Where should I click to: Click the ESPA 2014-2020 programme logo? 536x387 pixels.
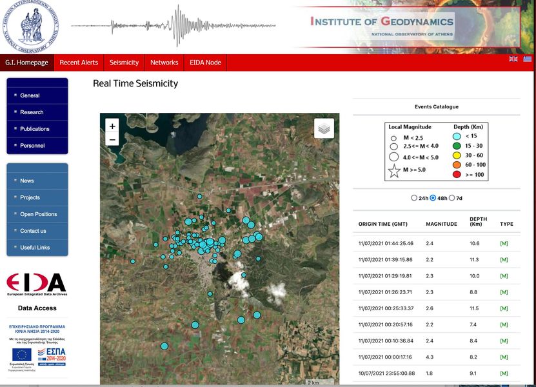[51, 355]
